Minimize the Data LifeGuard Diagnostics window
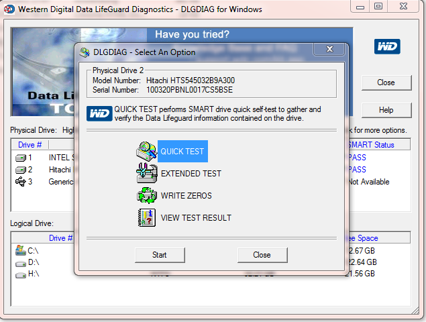The width and height of the screenshot is (426, 322). [x=360, y=7]
